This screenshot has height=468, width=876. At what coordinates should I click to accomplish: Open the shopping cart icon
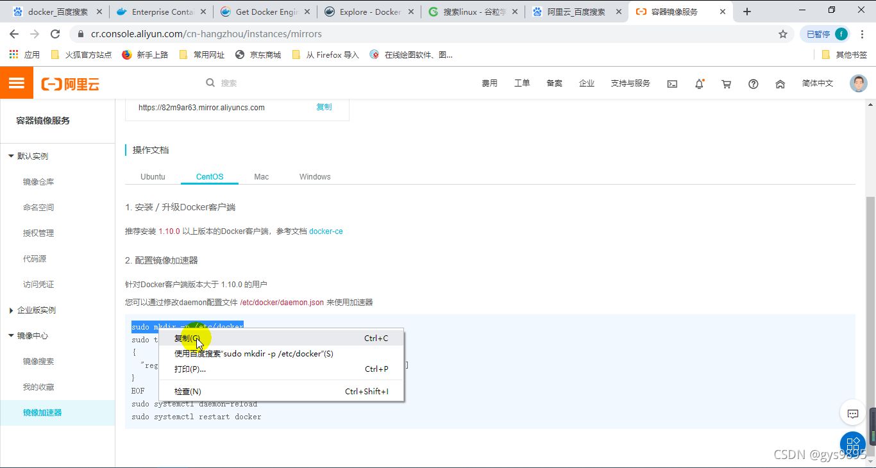click(x=727, y=84)
